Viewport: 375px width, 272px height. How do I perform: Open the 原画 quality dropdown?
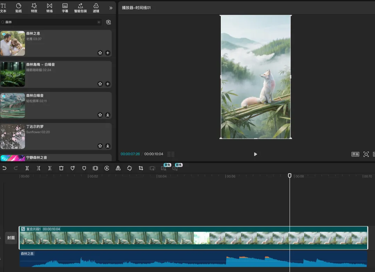click(355, 154)
